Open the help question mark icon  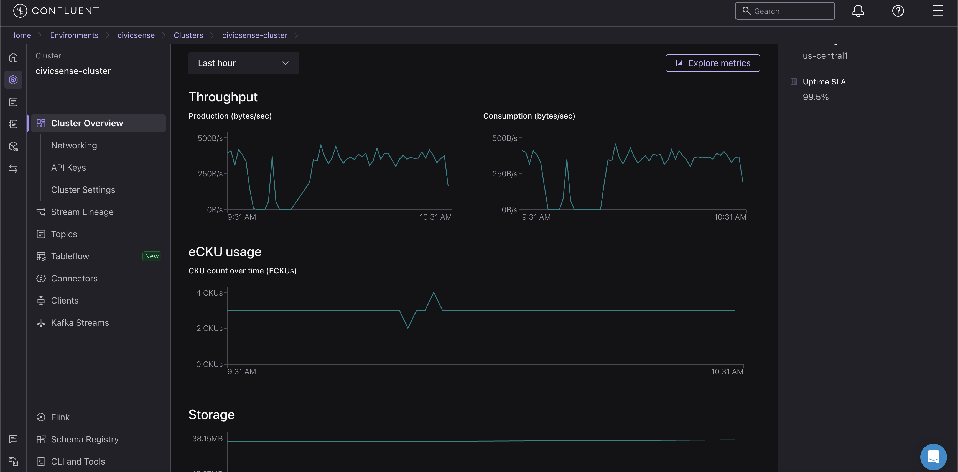[898, 11]
